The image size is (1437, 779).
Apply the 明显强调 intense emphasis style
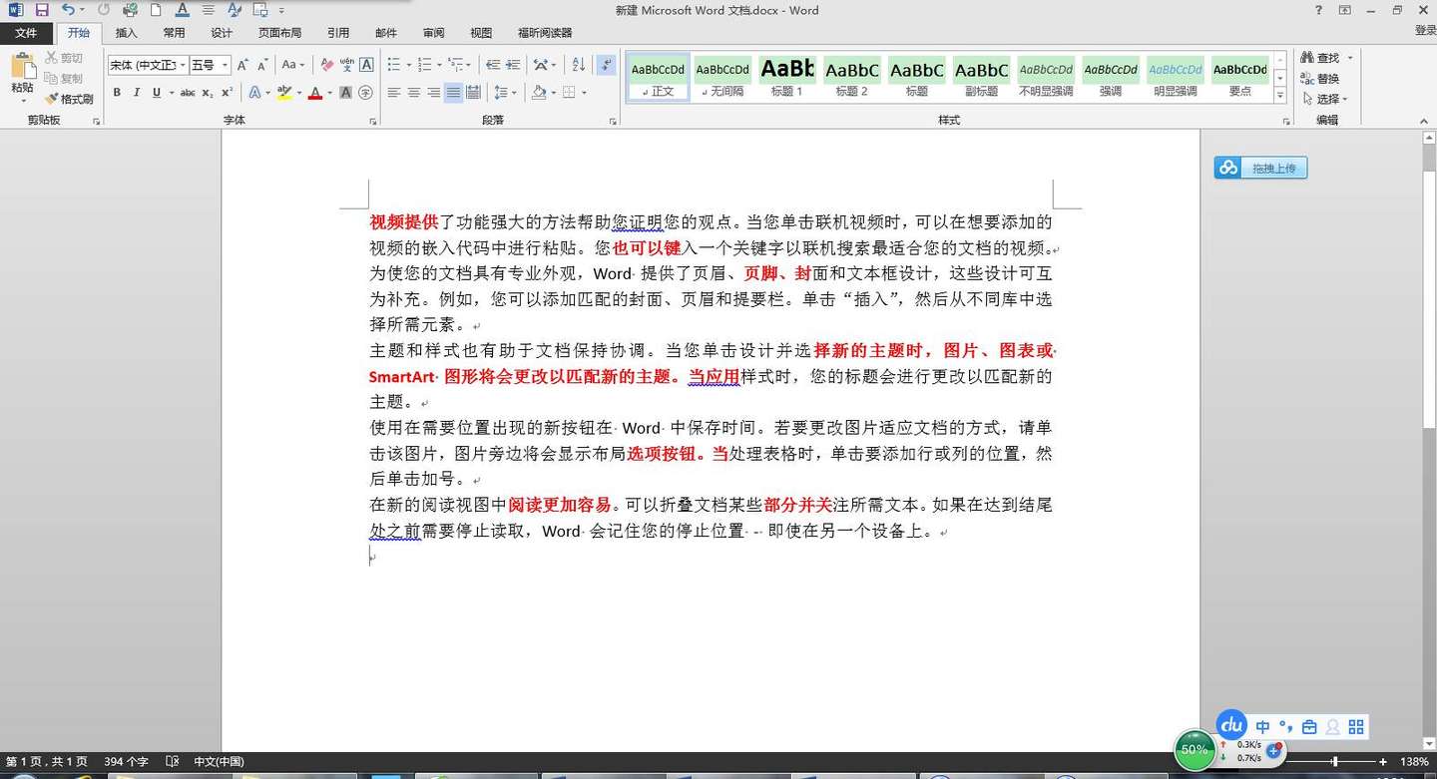click(1176, 77)
